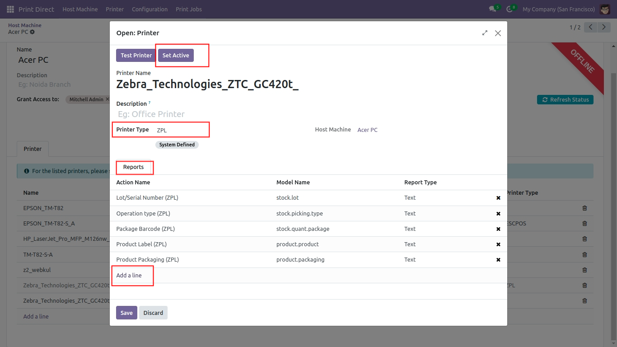This screenshot has height=347, width=617.
Task: Discard changes in the printer dialog
Action: 153,313
